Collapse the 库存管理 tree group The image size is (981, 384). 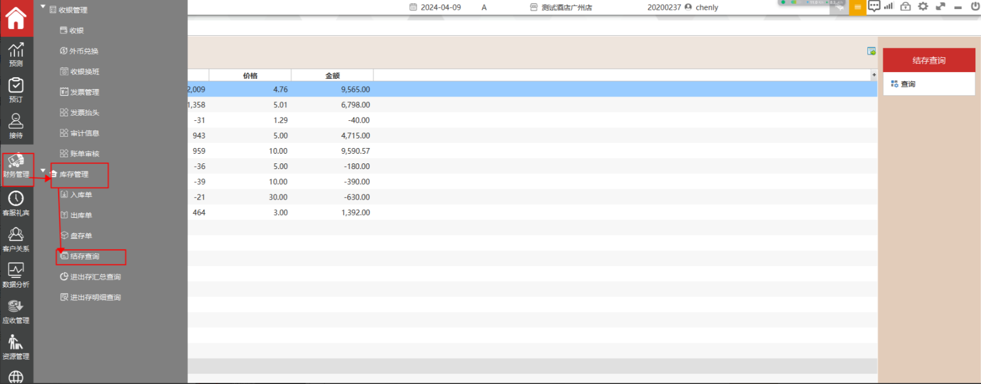point(43,171)
